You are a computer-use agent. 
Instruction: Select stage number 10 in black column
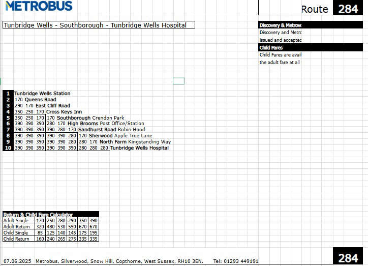tap(8, 148)
